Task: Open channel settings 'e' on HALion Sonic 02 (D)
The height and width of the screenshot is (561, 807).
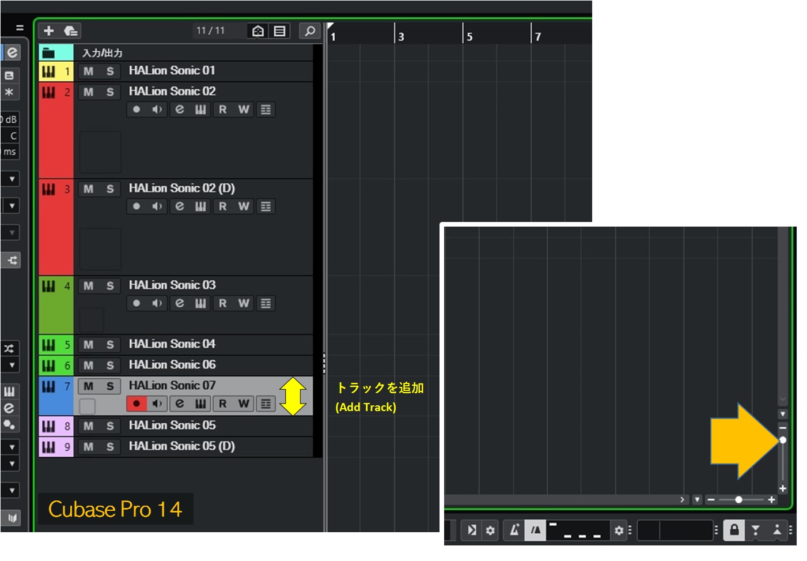Action: point(180,206)
